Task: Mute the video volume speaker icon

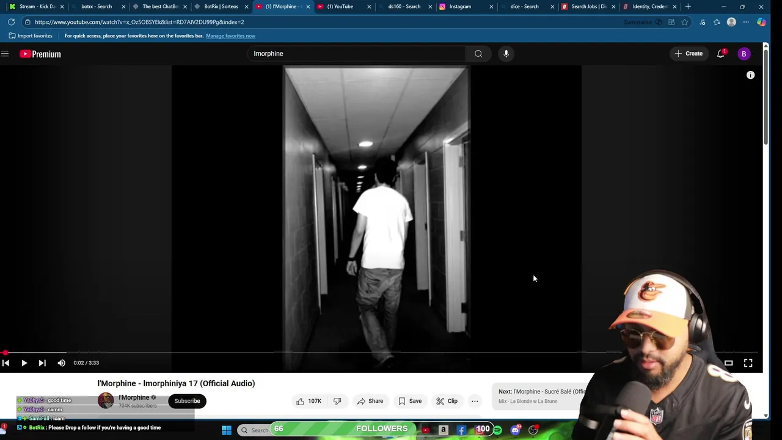Action: tap(61, 363)
